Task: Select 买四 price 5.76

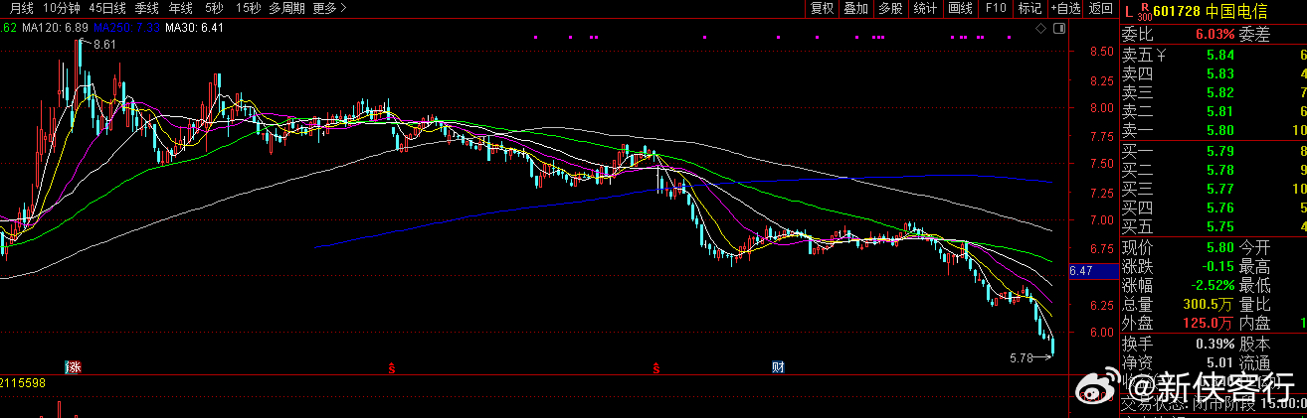Action: pos(1219,208)
